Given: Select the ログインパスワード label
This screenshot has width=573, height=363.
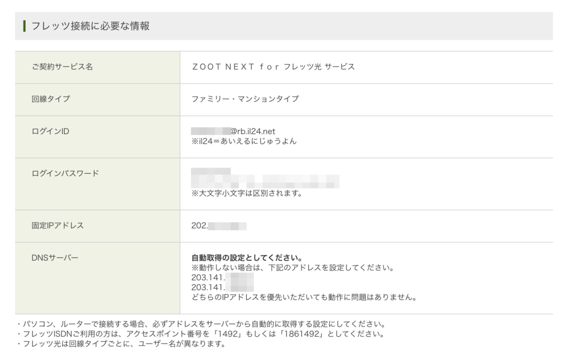Looking at the screenshot, I should tap(65, 173).
